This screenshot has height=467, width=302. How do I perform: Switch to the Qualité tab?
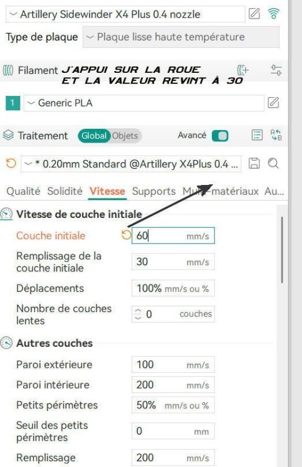click(23, 191)
